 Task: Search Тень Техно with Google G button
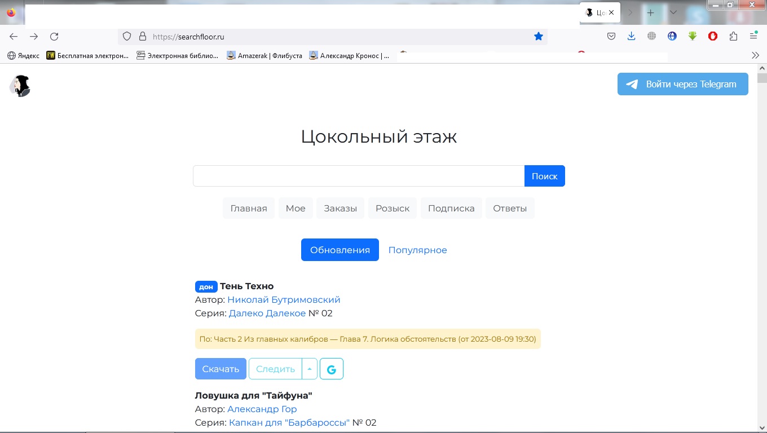pyautogui.click(x=332, y=369)
